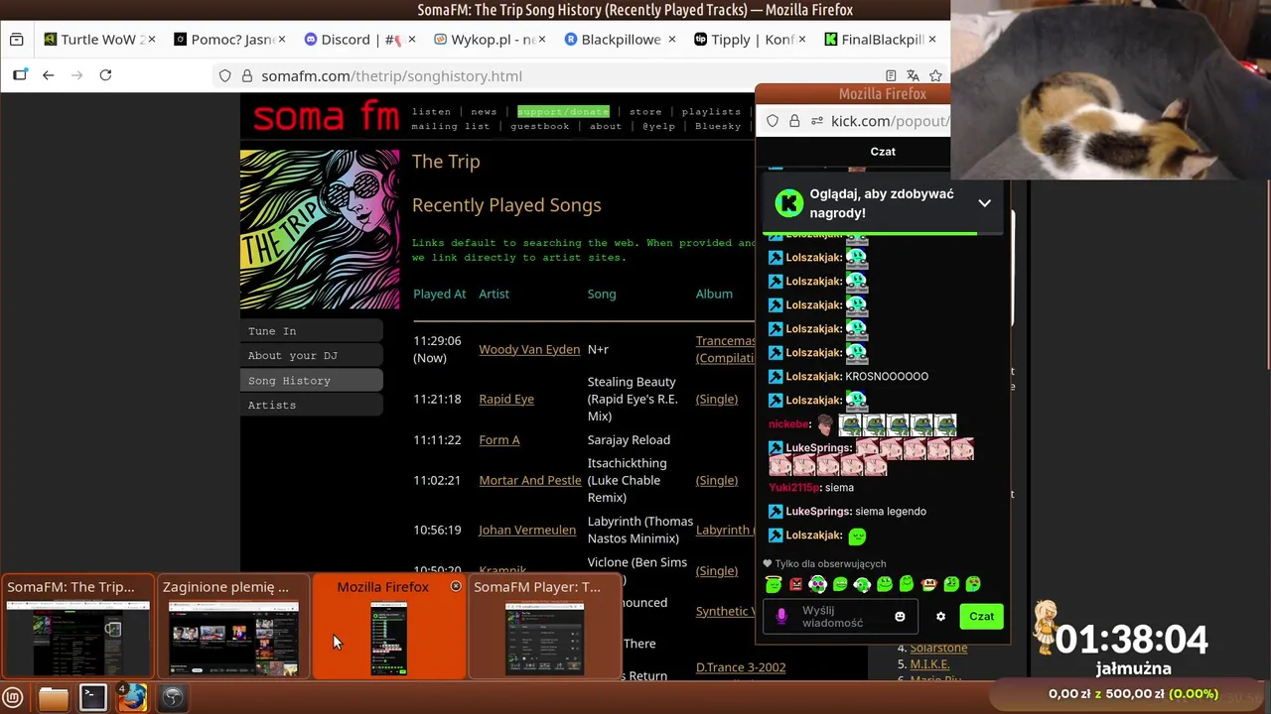Click the purple microphone icon in chat
Screen dimensions: 1271x714
coord(781,616)
